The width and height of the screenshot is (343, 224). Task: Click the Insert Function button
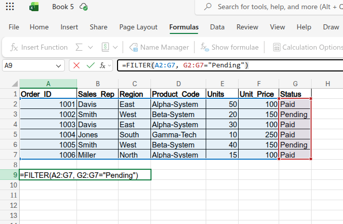pos(39,47)
